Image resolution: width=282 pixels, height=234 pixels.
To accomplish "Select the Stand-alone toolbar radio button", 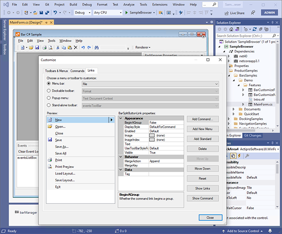I will click(x=48, y=105).
